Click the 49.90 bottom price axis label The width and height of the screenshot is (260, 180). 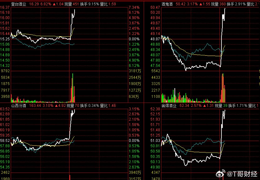pyautogui.click(x=155, y=167)
